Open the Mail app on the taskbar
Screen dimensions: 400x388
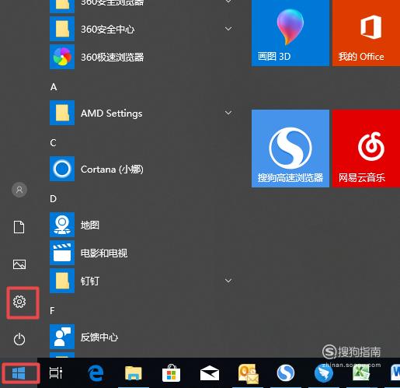210,373
